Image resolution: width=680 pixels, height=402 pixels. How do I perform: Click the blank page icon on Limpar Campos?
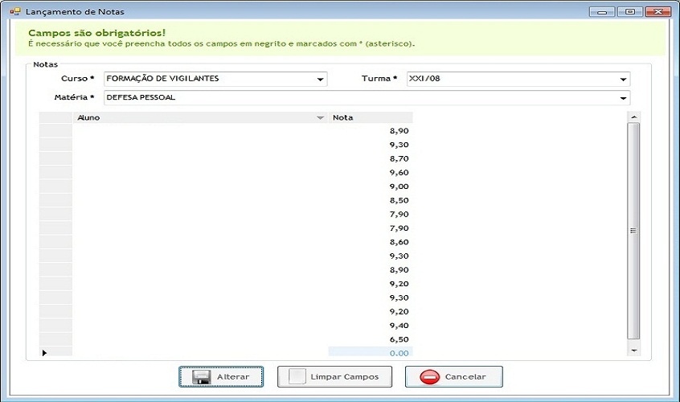pyautogui.click(x=297, y=376)
